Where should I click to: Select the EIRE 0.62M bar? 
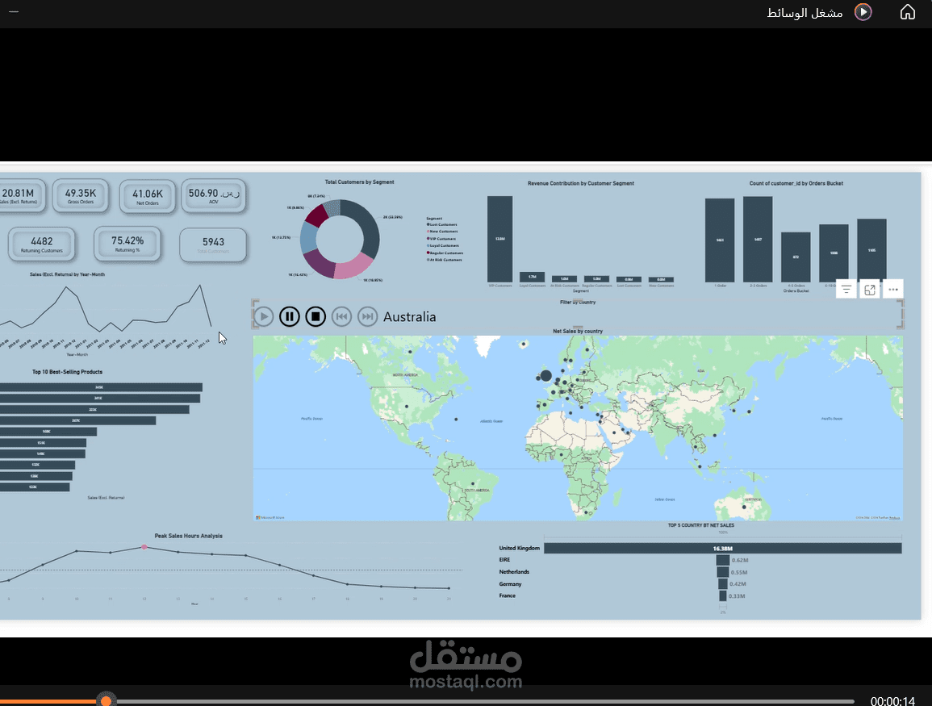tap(723, 560)
